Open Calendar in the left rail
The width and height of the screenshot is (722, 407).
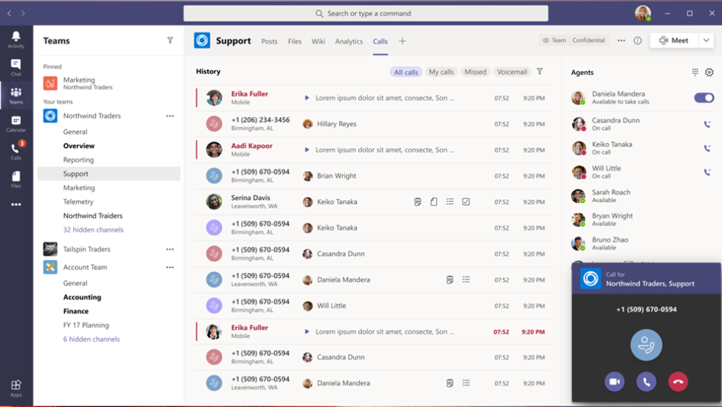pos(16,124)
